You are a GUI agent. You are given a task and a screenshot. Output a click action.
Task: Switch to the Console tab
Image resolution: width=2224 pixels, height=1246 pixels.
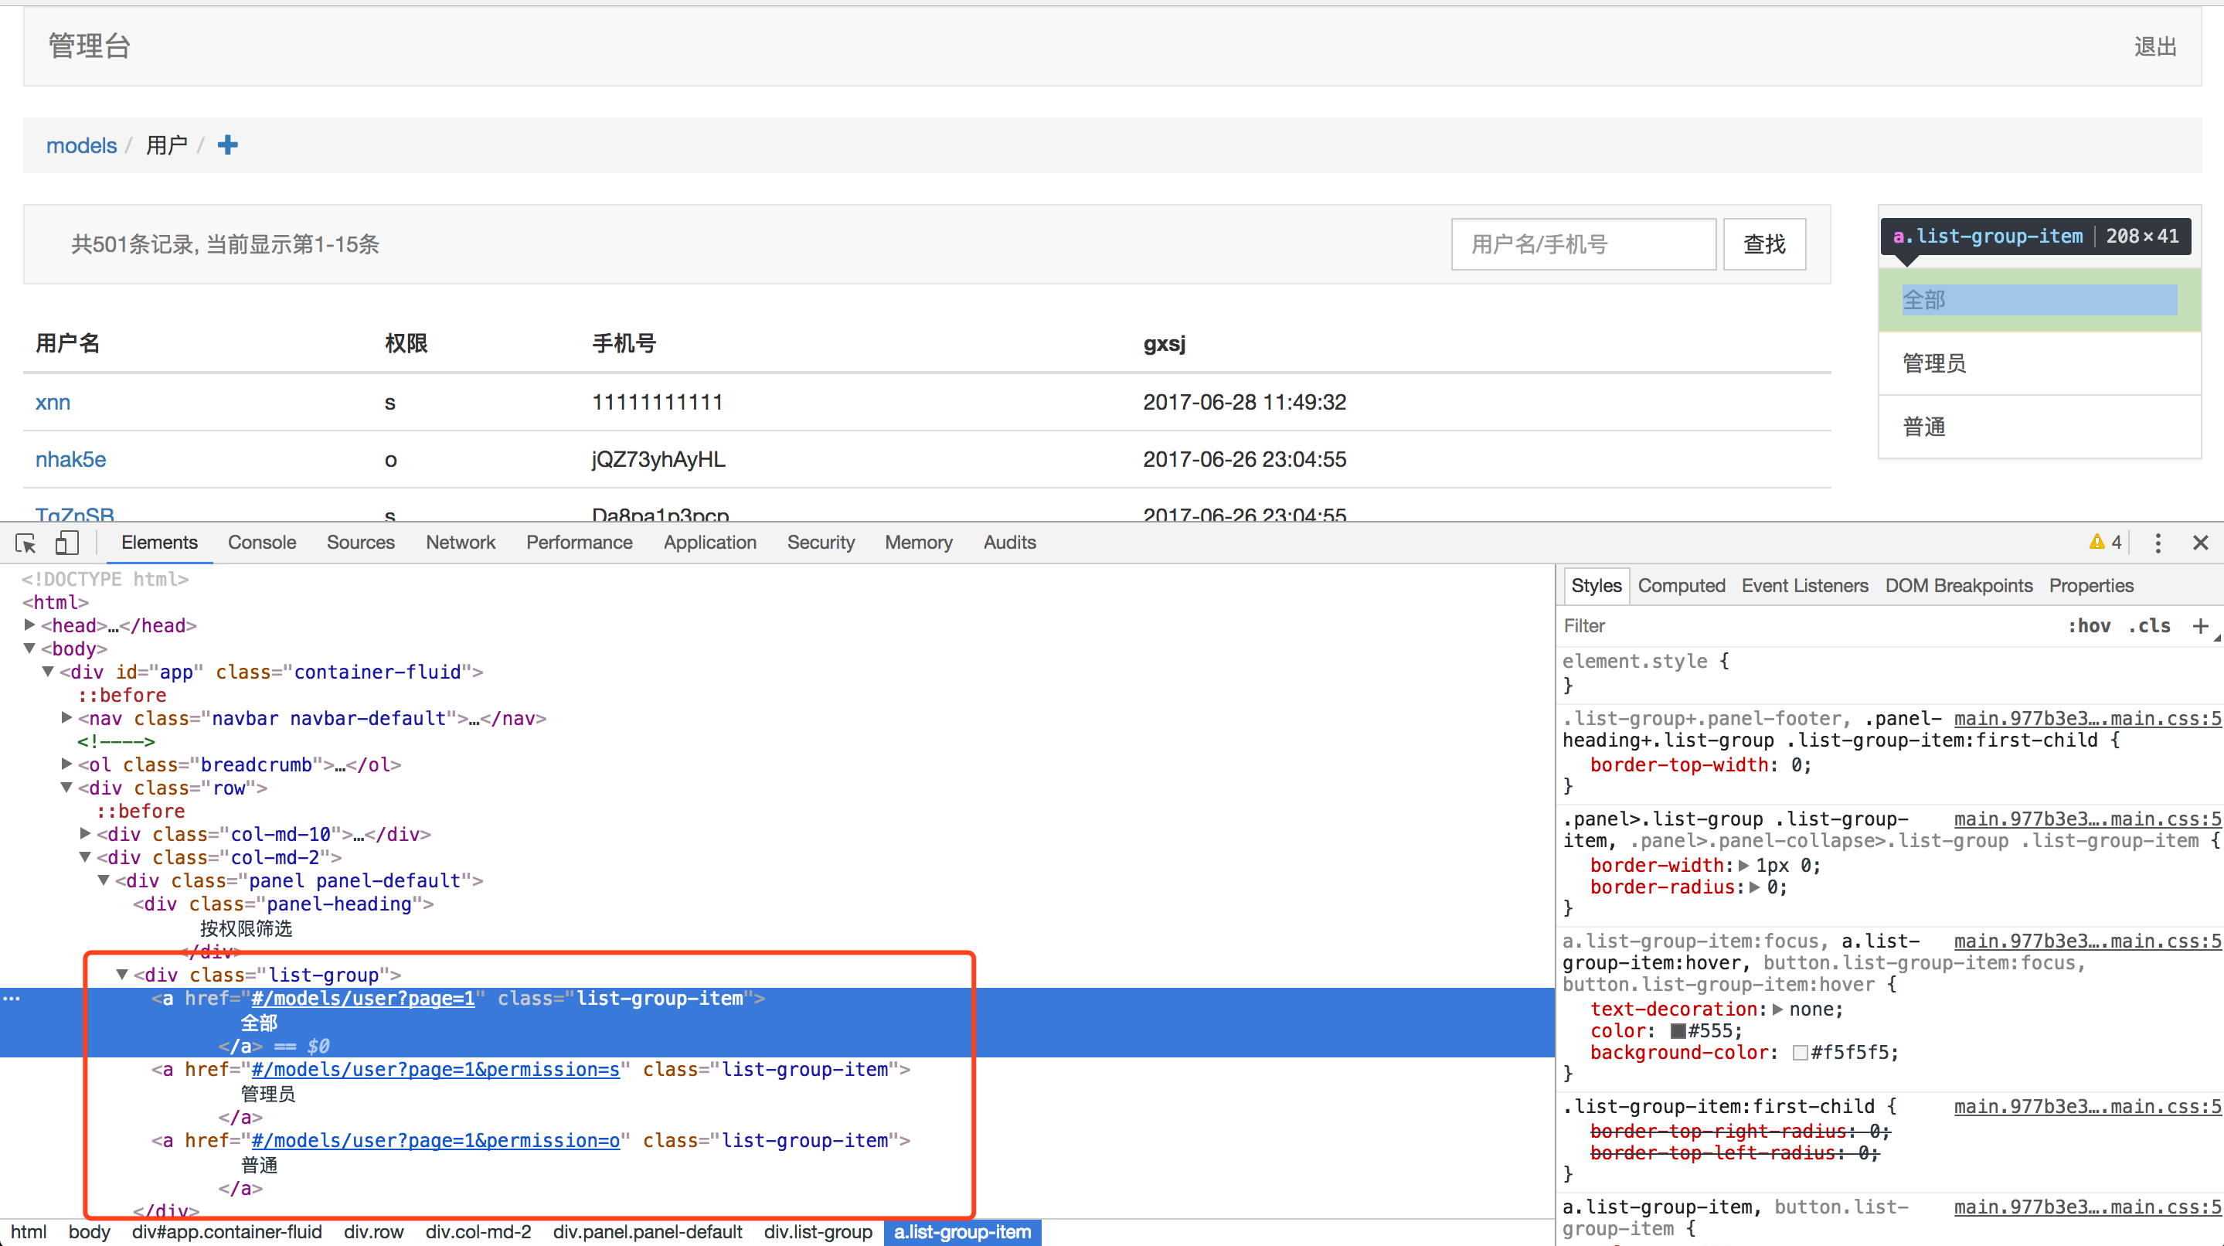[x=262, y=543]
